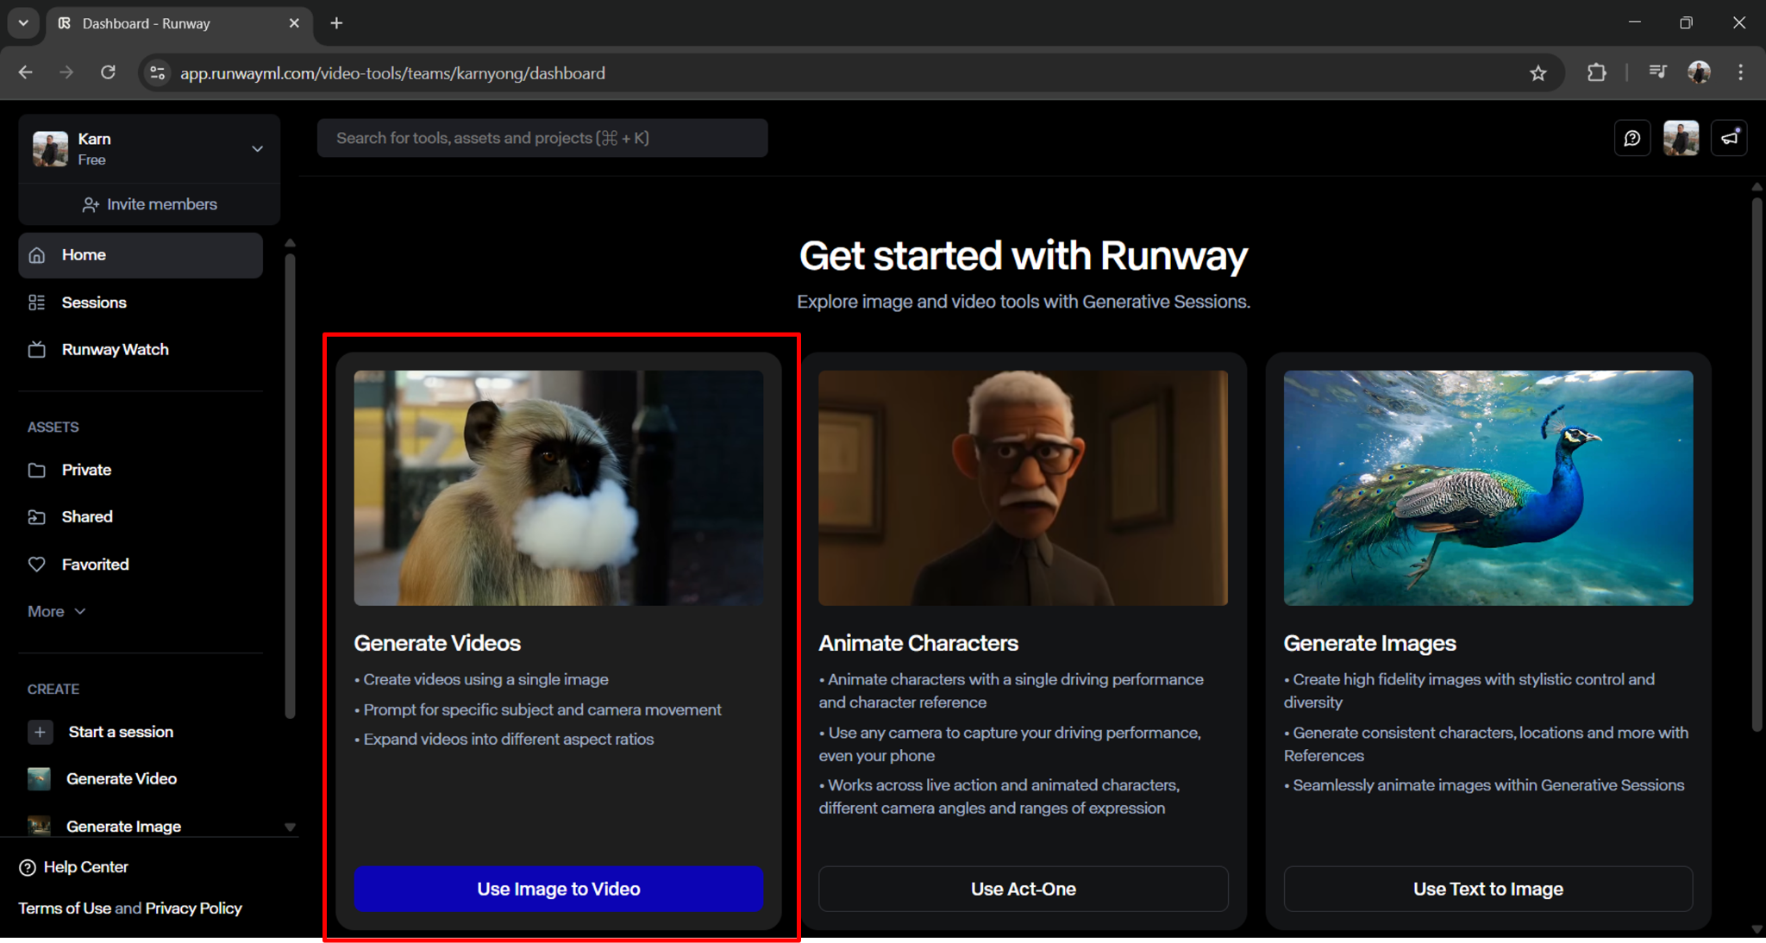Open the media control icon in toolbar
1766x943 pixels.
pos(1656,72)
